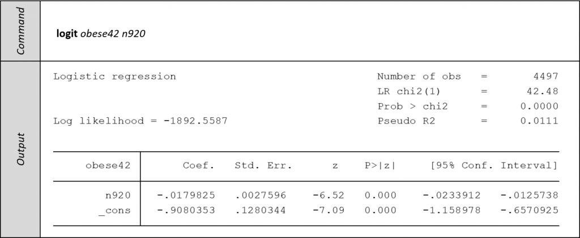Select the Output label cell
Viewport: 580px width, 238px height.
point(20,149)
